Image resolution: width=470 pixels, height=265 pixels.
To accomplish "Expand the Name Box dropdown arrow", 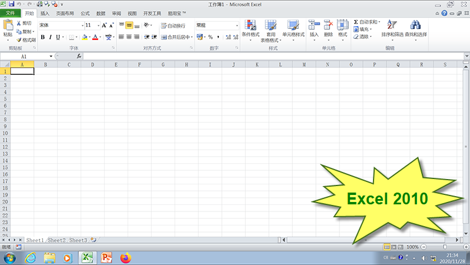I will point(51,56).
